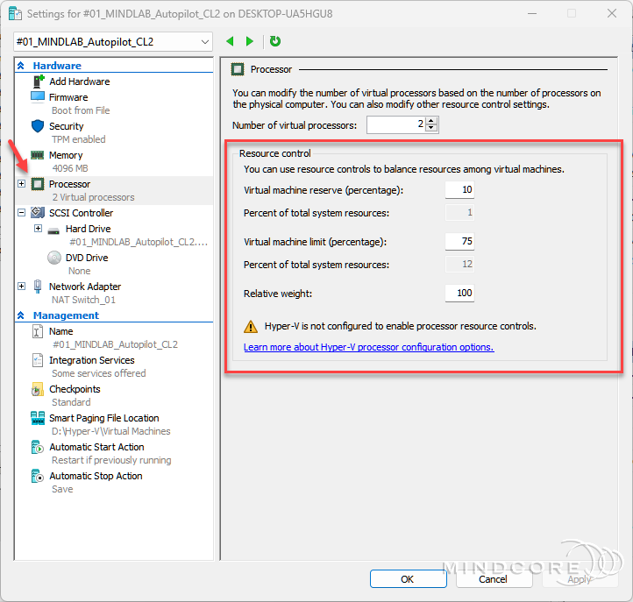Expand the Network Adapter tree node

click(x=21, y=286)
